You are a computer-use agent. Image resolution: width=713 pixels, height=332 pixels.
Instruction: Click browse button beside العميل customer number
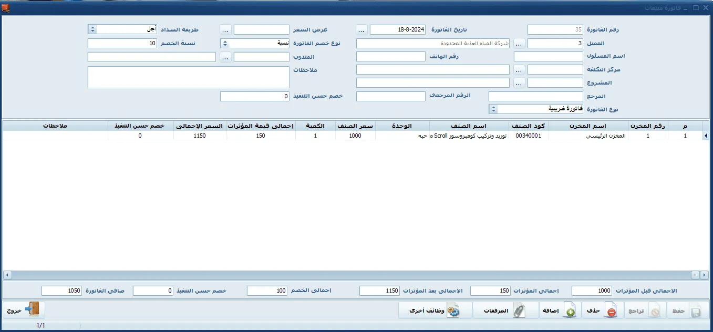[519, 44]
